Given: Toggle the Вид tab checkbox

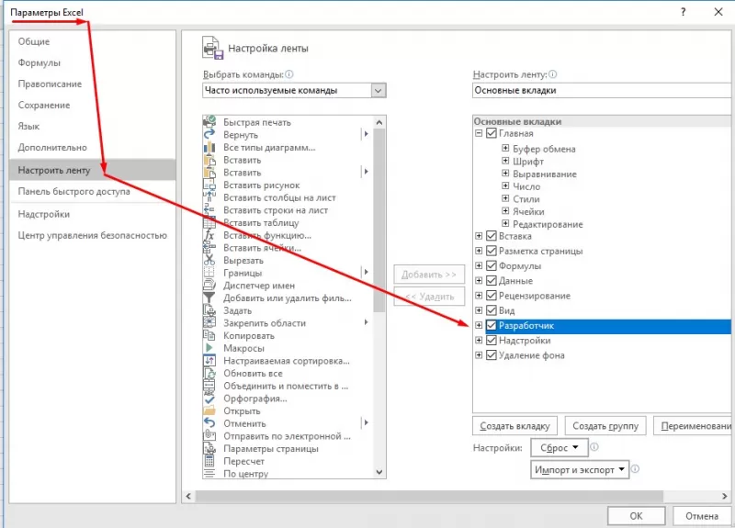Looking at the screenshot, I should 492,310.
